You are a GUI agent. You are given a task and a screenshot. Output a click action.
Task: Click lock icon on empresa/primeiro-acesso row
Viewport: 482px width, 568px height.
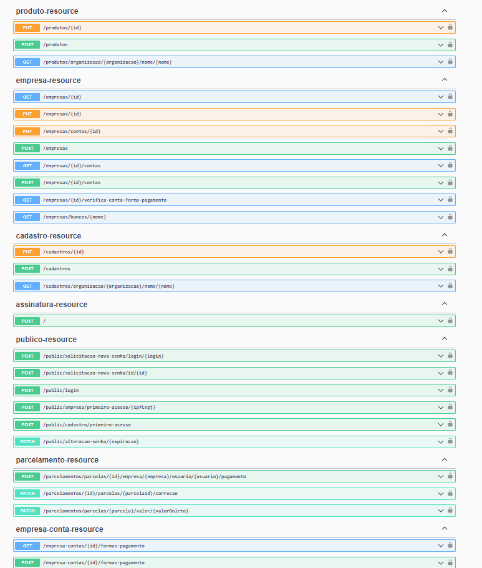coord(450,407)
